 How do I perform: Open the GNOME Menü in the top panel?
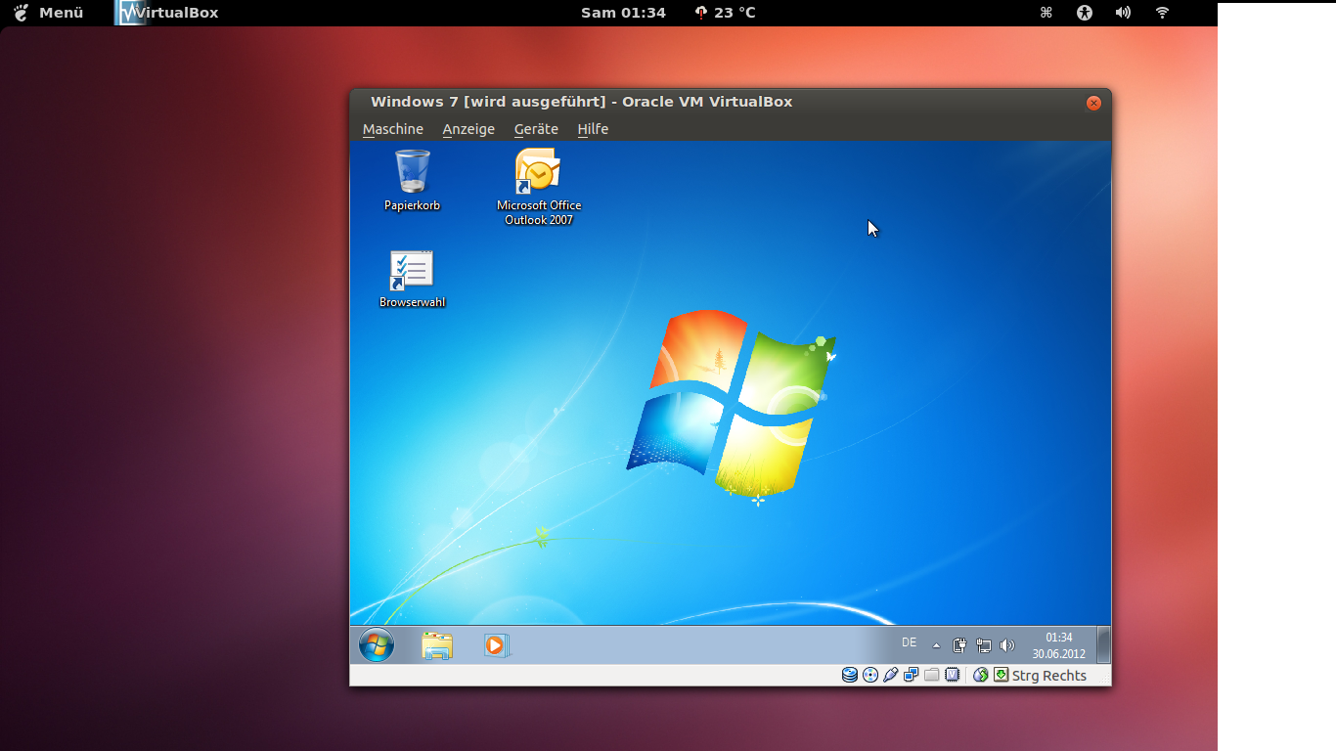(x=49, y=13)
